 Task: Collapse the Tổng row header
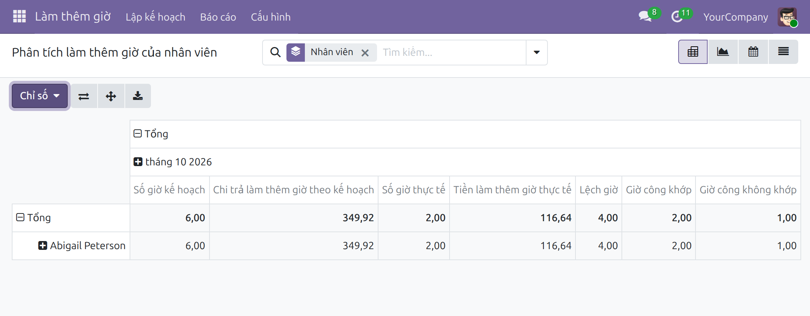click(x=34, y=218)
